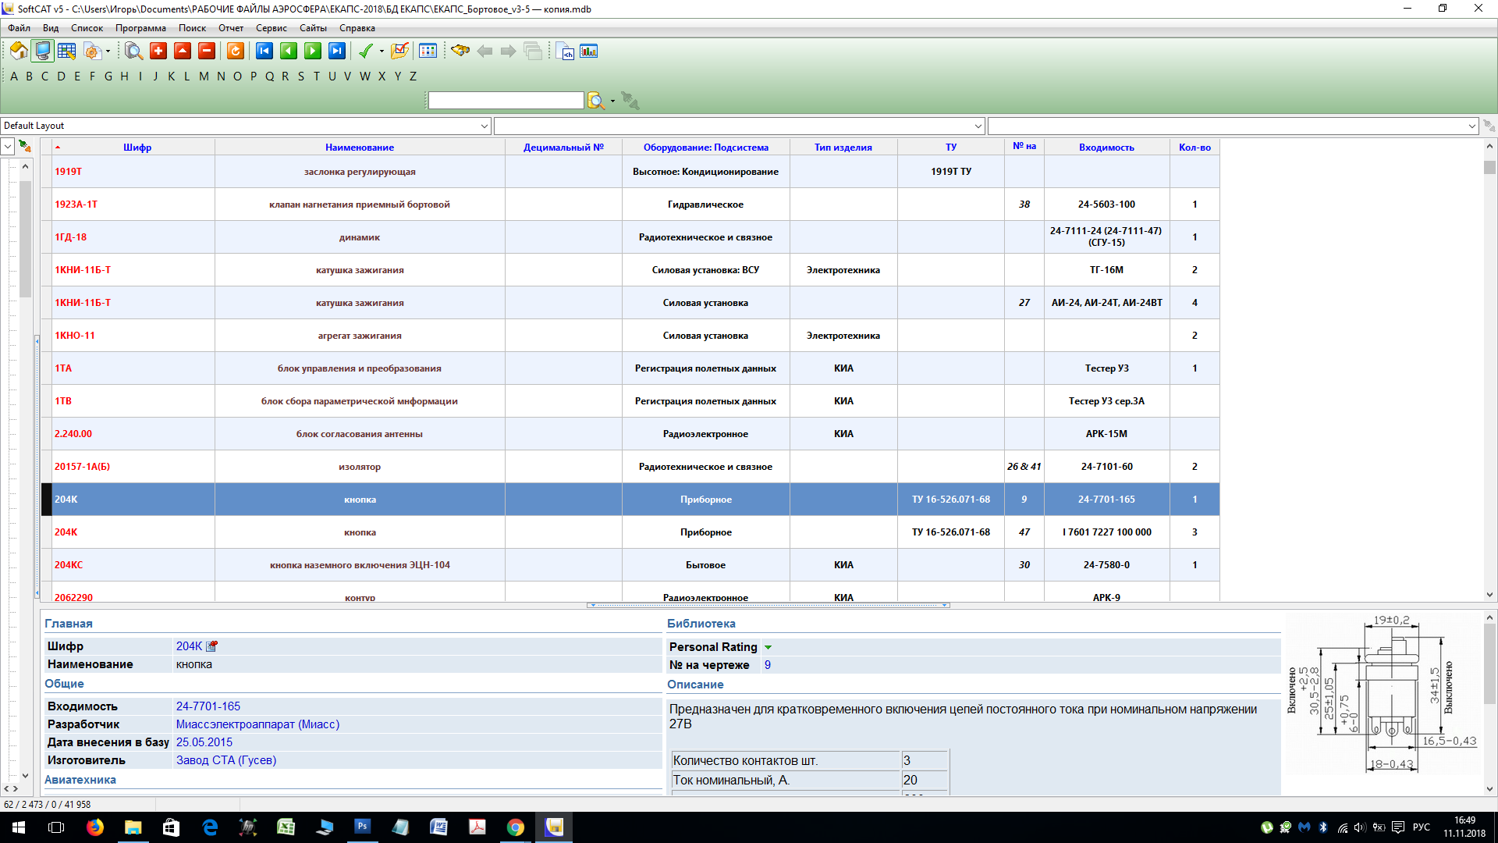Open the Миассэлектроаппарат (Миасс) link
Viewport: 1498px width, 843px height.
click(x=257, y=724)
